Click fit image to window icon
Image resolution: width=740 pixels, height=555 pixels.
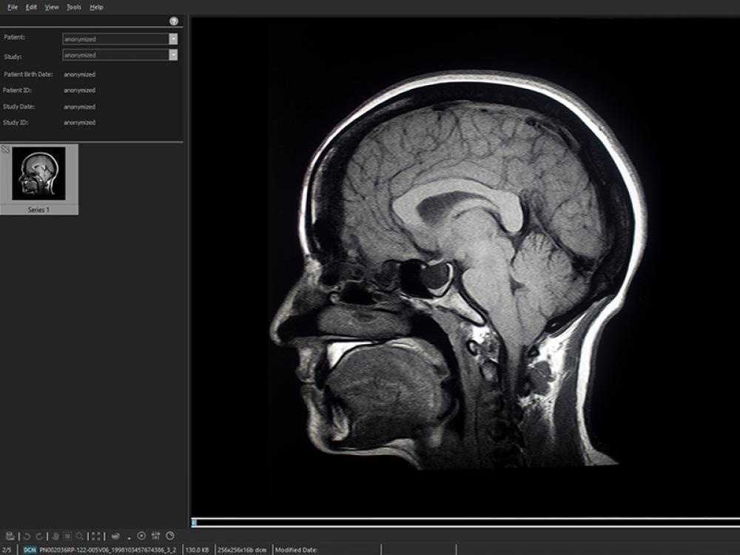point(96,536)
